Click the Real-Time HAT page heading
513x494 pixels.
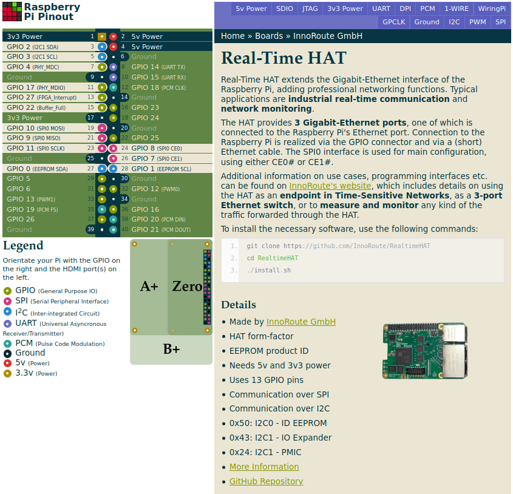284,58
